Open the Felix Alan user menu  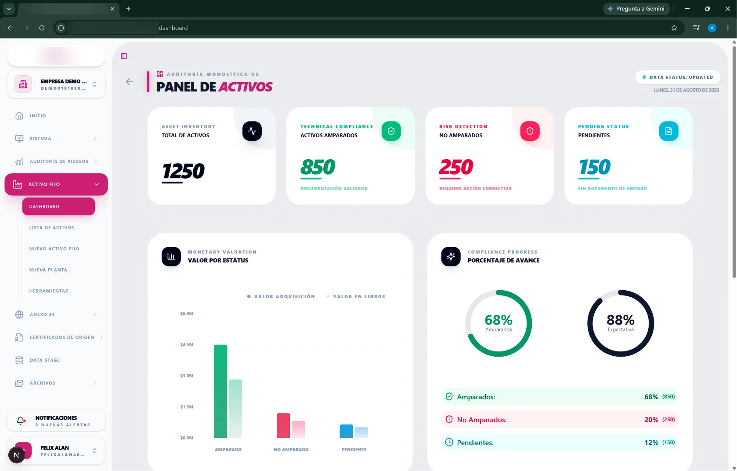click(56, 451)
